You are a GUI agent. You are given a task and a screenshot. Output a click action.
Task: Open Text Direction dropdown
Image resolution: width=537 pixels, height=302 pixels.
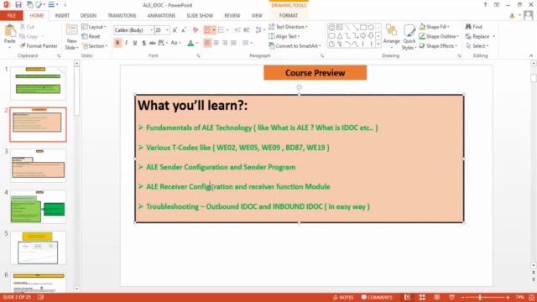click(288, 27)
